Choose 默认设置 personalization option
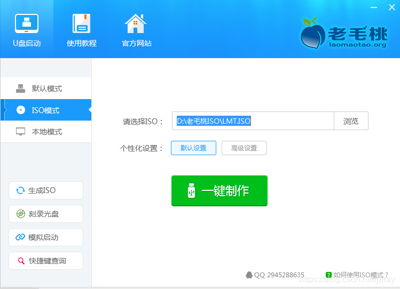This screenshot has height=289, width=400. point(193,148)
